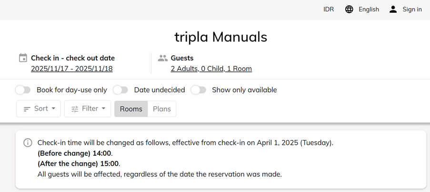Open the 2025/11/17 - 2025/11/18 date link
This screenshot has height=192, width=430.
tap(72, 69)
